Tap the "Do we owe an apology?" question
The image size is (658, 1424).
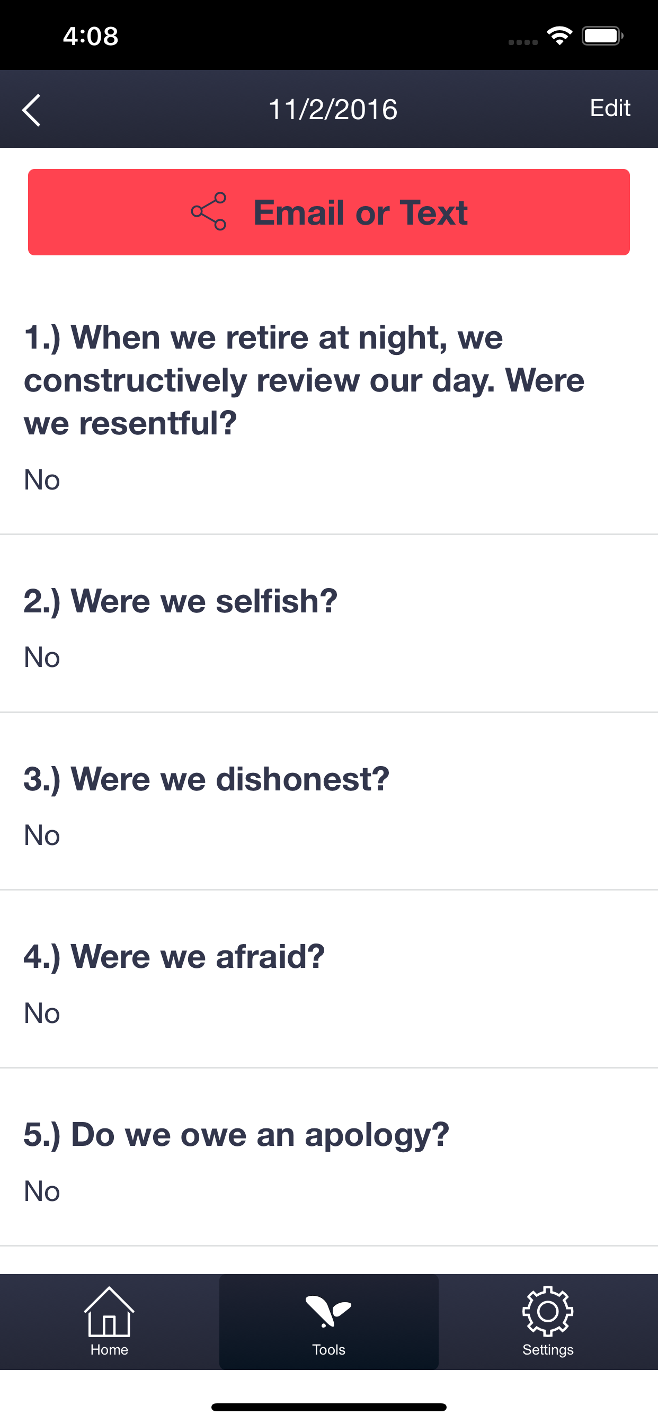(236, 1134)
